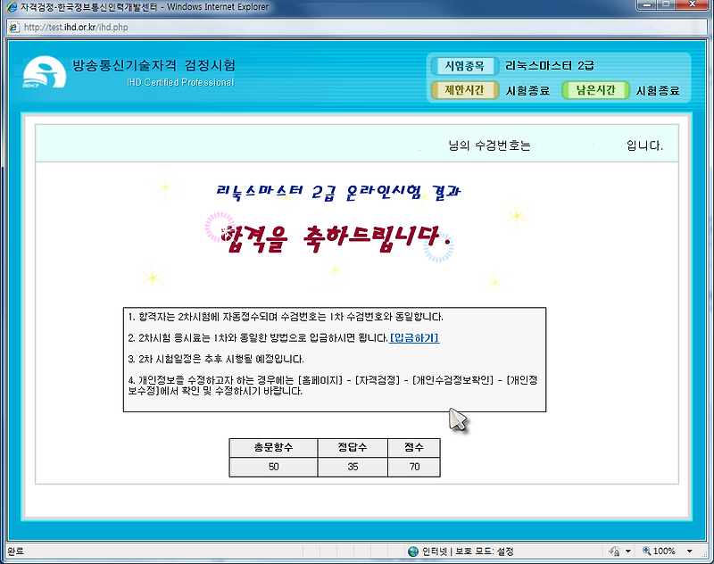714x564 pixels.
Task: Click the 남은시간 label button
Action: click(x=595, y=90)
